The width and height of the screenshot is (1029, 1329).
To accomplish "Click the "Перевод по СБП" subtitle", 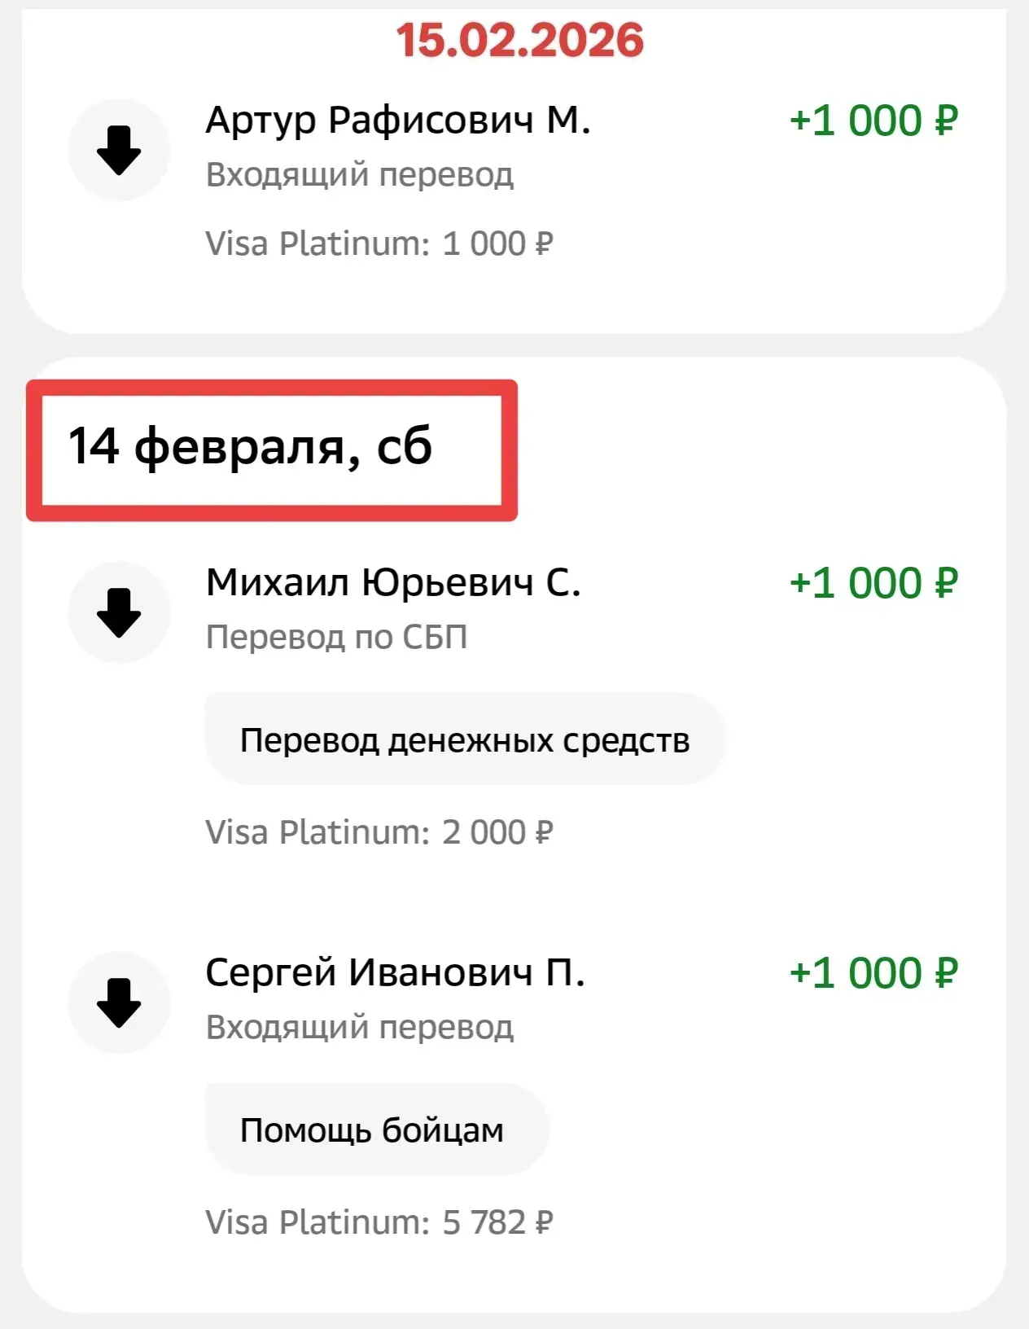I will point(336,637).
